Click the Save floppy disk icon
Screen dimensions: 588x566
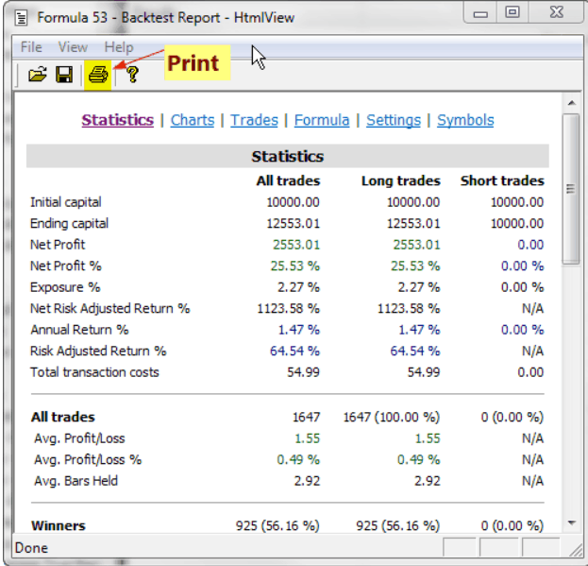coord(64,75)
